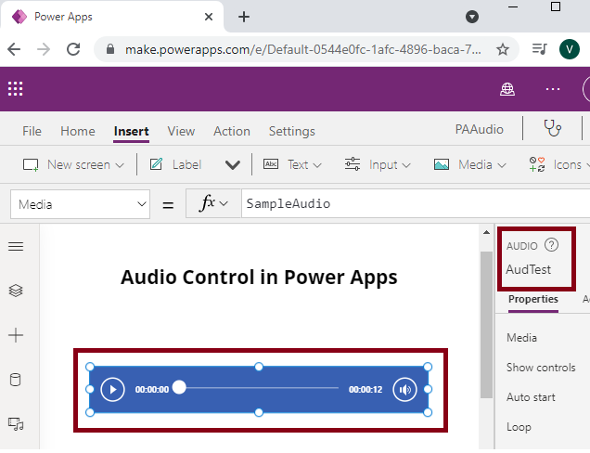Screen dimensions: 590x453
Task: Open the Media property selector dropdown
Action: tap(80, 204)
